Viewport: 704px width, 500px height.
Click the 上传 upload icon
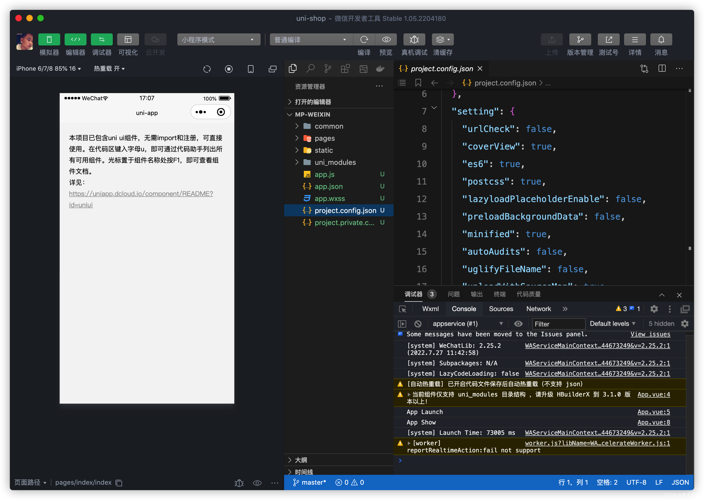coord(552,39)
